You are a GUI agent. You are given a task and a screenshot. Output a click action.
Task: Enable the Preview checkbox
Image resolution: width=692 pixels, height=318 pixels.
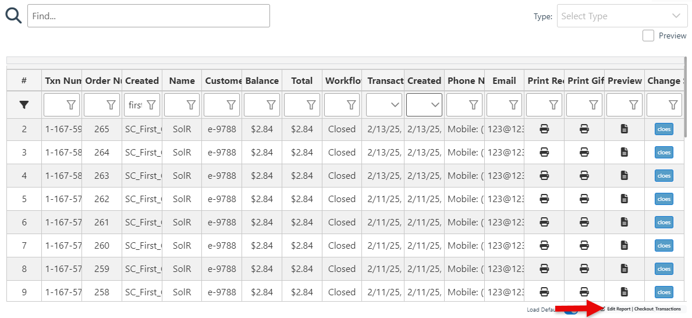pyautogui.click(x=648, y=36)
